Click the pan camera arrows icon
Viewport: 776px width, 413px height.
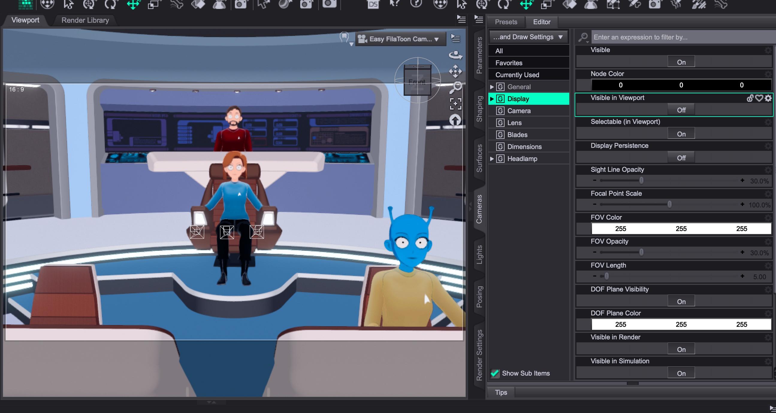pos(455,71)
